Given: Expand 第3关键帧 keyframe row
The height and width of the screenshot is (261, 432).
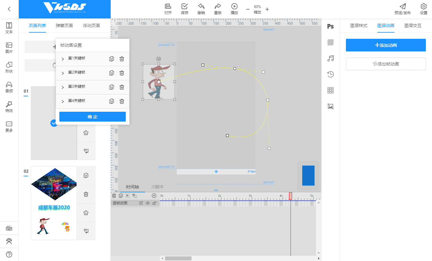Looking at the screenshot, I should click(63, 87).
